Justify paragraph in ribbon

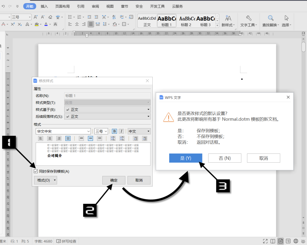[x=91, y=24]
